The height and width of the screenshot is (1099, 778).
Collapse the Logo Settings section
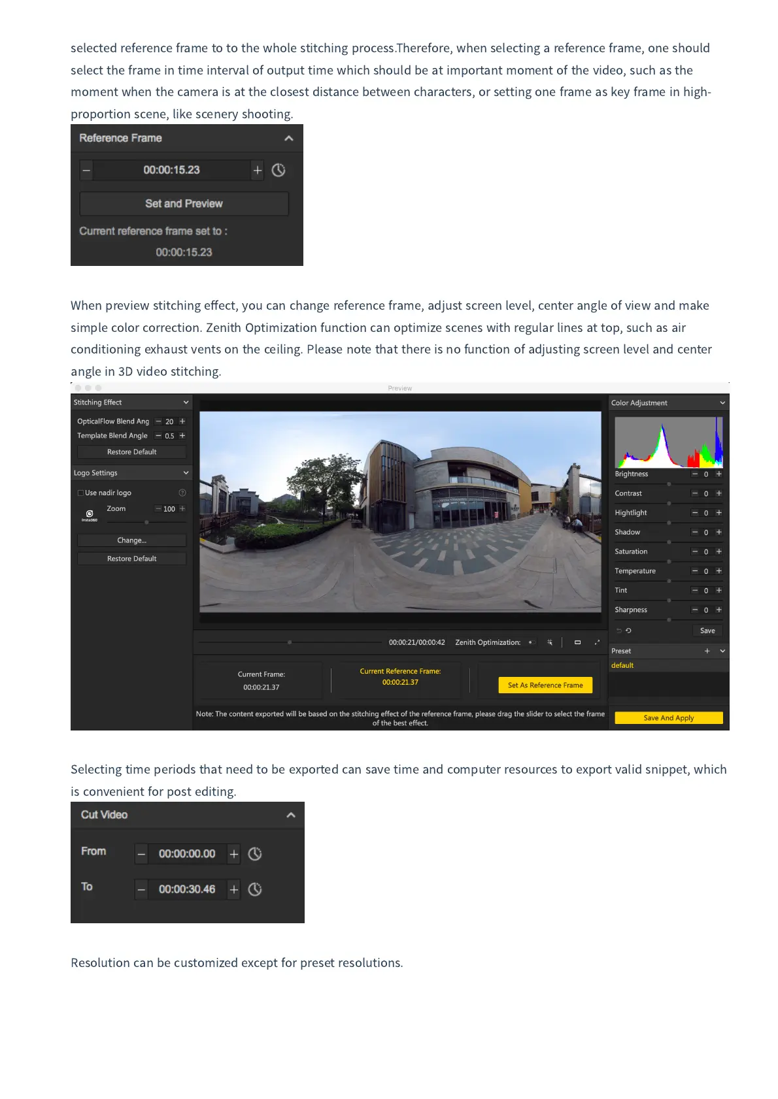tap(186, 473)
